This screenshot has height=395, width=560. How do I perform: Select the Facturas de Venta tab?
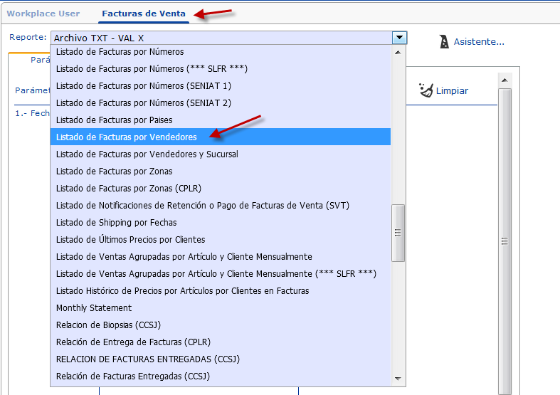coord(144,14)
